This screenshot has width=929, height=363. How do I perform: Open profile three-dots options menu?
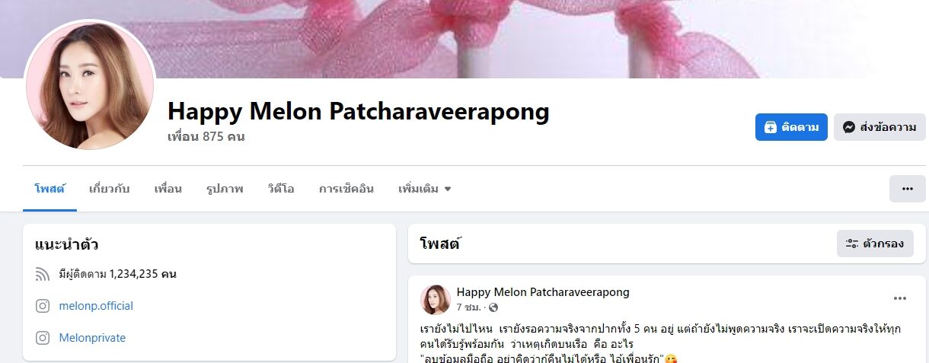[x=908, y=189]
